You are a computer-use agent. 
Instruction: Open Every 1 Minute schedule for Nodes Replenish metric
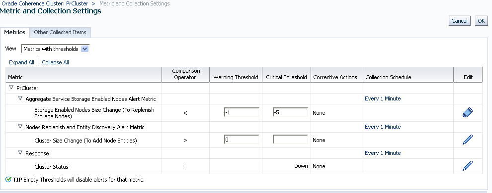(383, 127)
